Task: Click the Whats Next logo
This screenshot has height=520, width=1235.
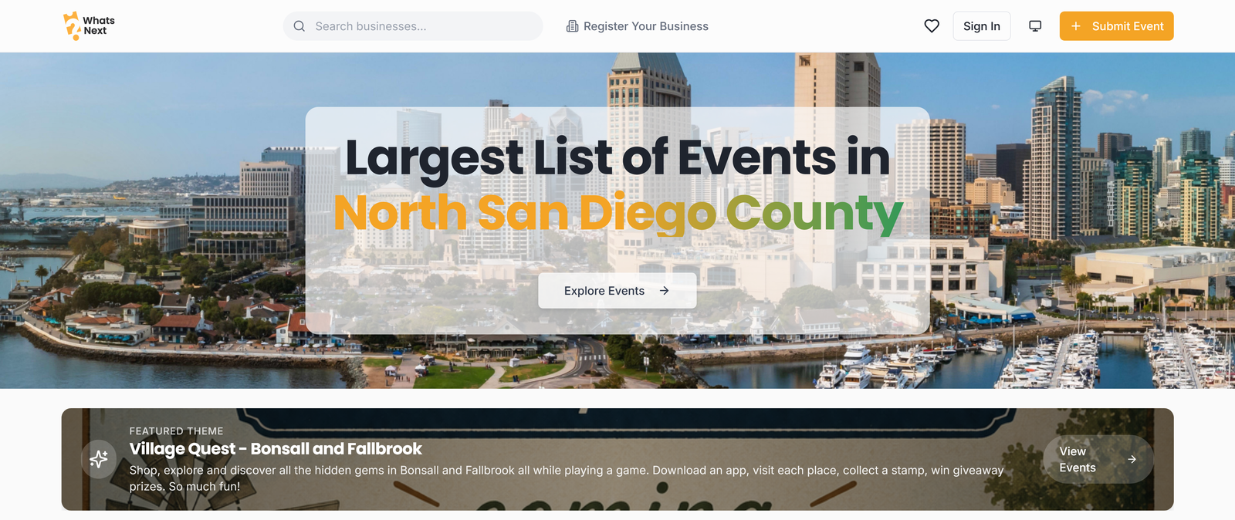Action: pyautogui.click(x=89, y=26)
